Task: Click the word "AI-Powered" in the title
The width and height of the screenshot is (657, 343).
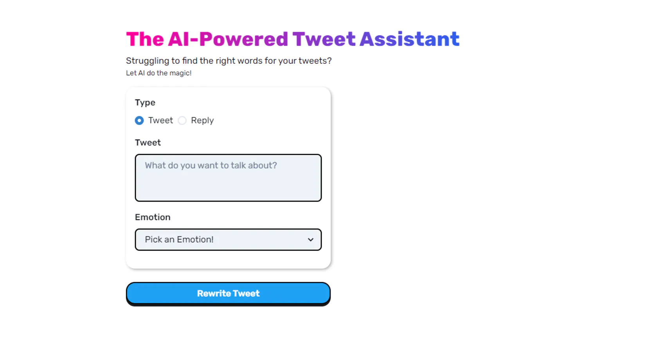Action: coord(228,39)
